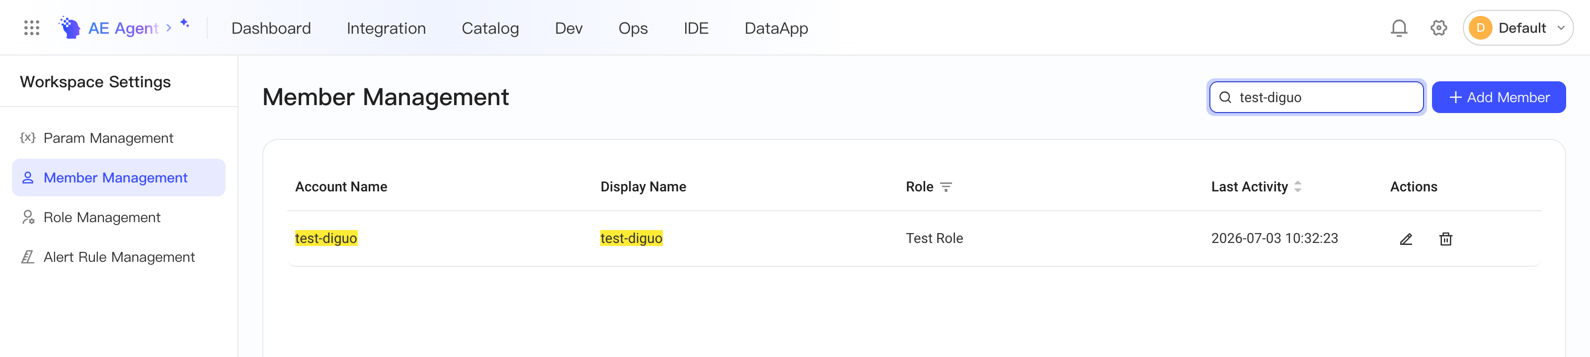
Task: Click the Test Role cell
Action: [x=934, y=238]
